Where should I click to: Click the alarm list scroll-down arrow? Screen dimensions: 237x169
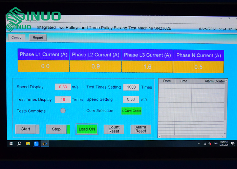225,134
